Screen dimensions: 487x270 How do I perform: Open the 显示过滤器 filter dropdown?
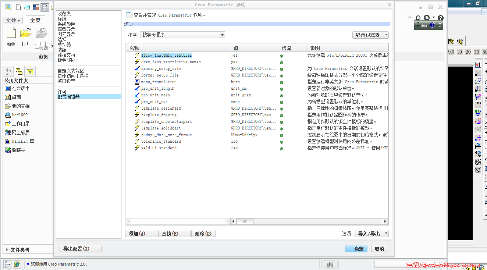click(370, 35)
